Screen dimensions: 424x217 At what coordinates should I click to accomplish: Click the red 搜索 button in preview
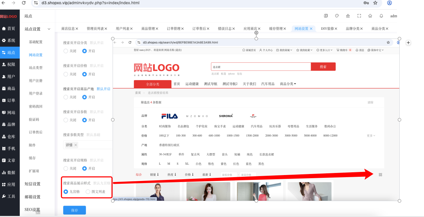tap(323, 67)
